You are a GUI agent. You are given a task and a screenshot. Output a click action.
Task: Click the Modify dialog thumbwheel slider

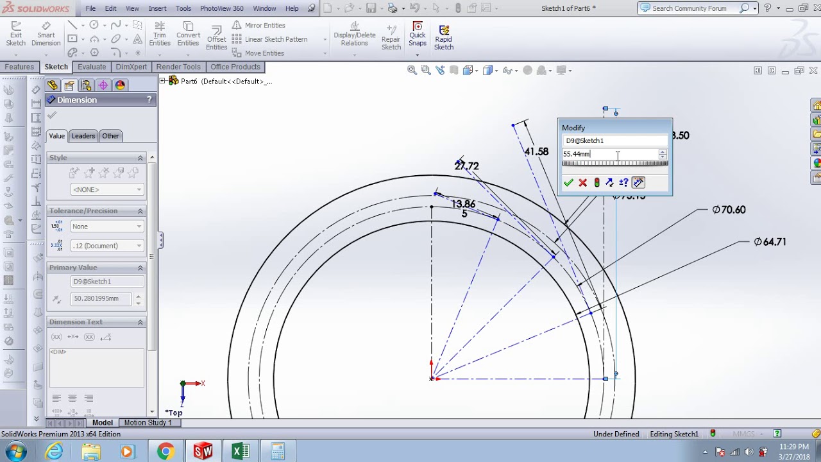[x=615, y=164]
